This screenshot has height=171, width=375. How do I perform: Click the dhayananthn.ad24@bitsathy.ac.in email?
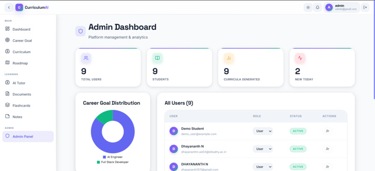[x=204, y=152]
